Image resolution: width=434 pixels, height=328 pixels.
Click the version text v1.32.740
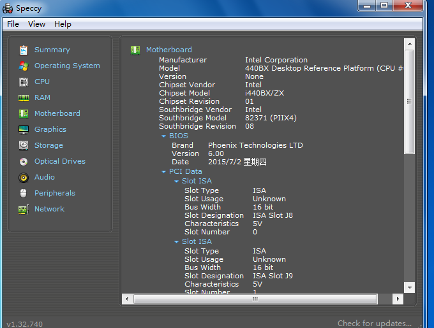point(25,324)
